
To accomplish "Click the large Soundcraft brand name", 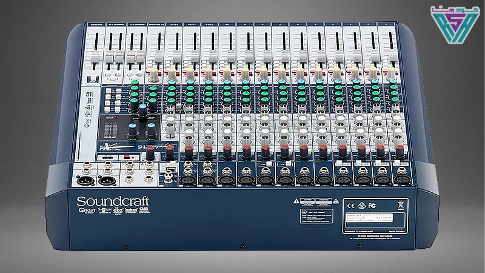I will point(113,201).
